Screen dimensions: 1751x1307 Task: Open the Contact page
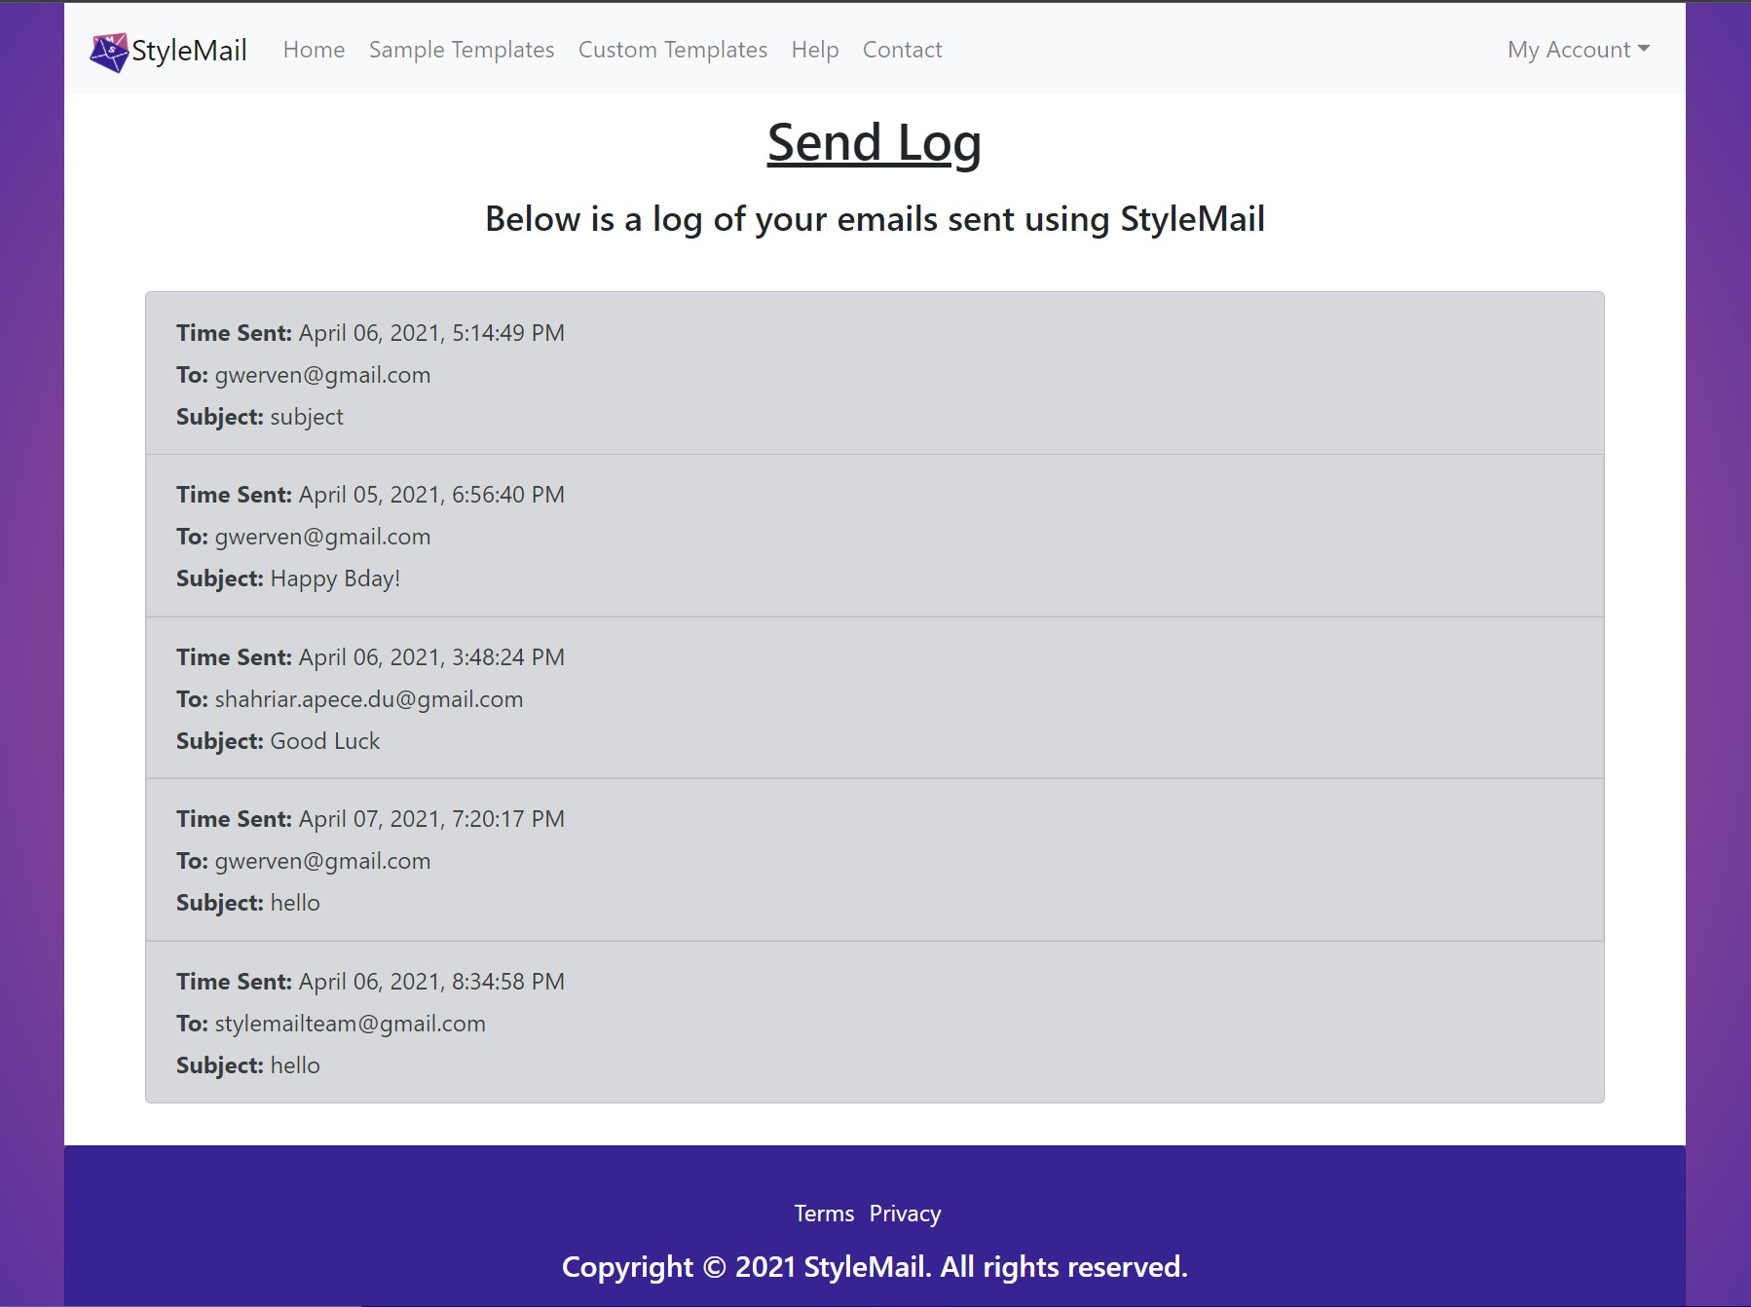pos(902,50)
